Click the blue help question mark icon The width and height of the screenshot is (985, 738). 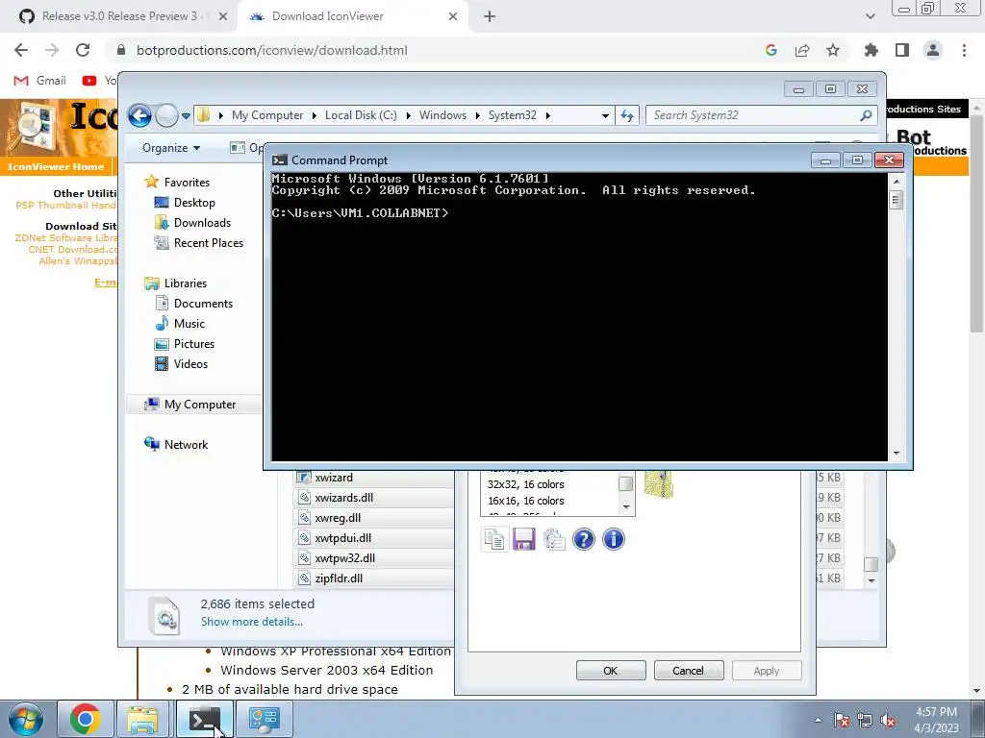click(x=584, y=540)
